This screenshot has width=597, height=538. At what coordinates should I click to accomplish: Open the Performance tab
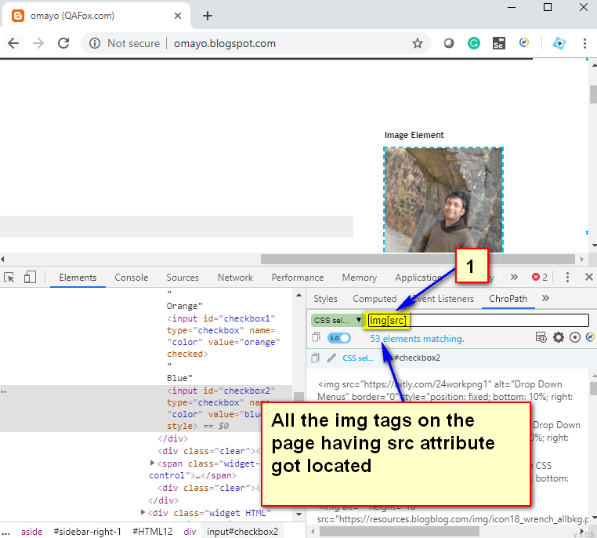pyautogui.click(x=298, y=278)
